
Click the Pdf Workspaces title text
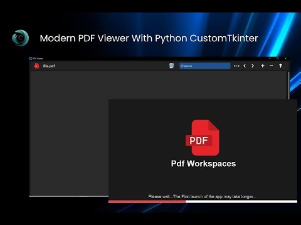point(203,164)
